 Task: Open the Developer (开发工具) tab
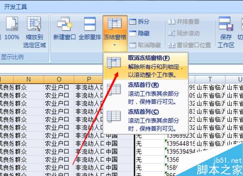(16, 7)
